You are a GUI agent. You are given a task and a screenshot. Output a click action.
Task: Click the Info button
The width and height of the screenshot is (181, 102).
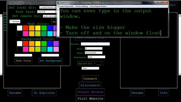pos(164,93)
